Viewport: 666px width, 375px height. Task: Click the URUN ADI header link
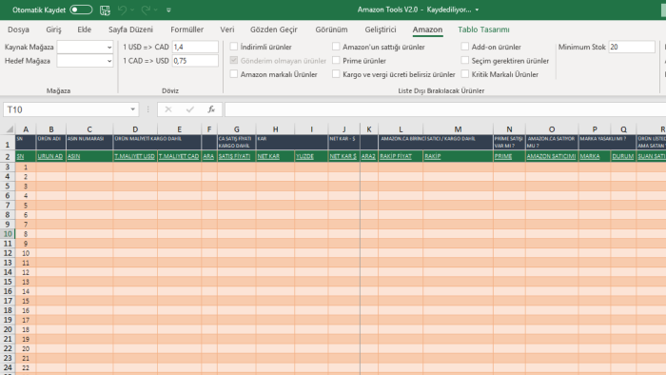50,156
